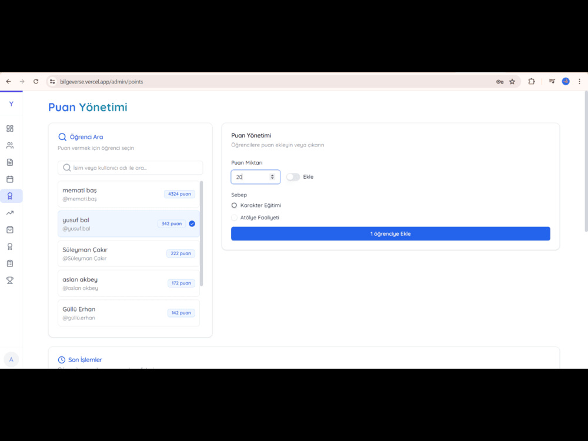Viewport: 588px width, 441px height.
Task: Open the A user avatar in sidebar
Action: (x=11, y=360)
